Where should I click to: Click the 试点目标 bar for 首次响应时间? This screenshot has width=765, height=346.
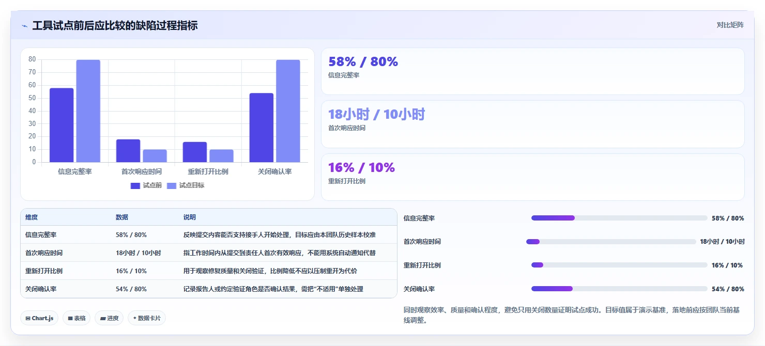[x=155, y=156]
